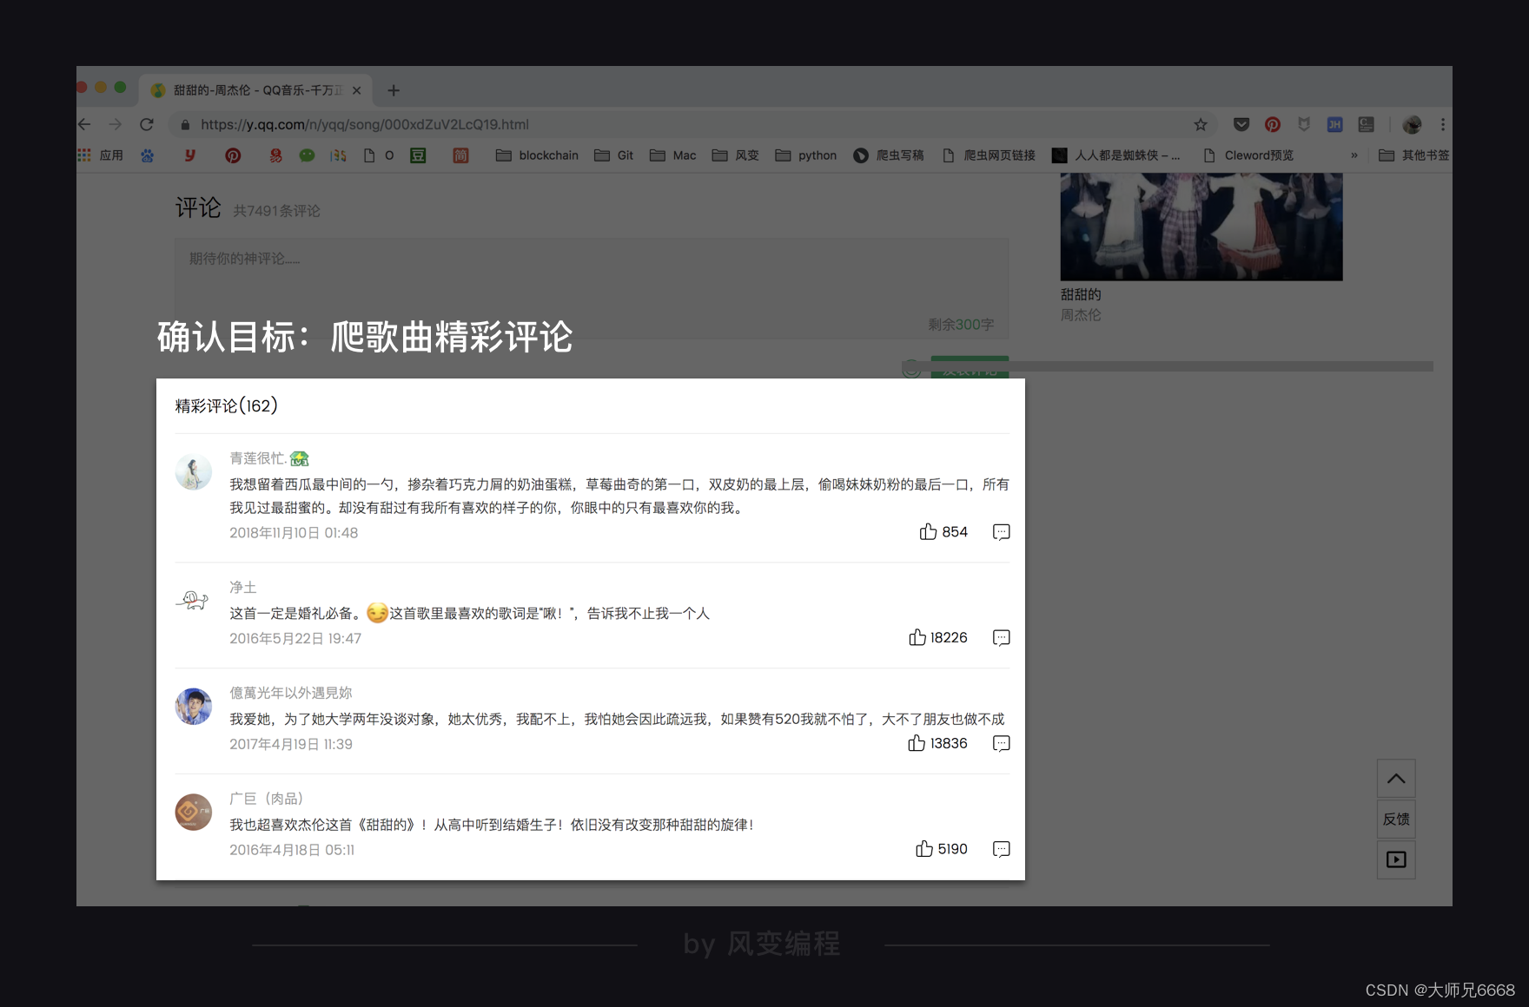1529x1007 pixels.
Task: Open the Chrome three-dot menu
Action: coord(1443,124)
